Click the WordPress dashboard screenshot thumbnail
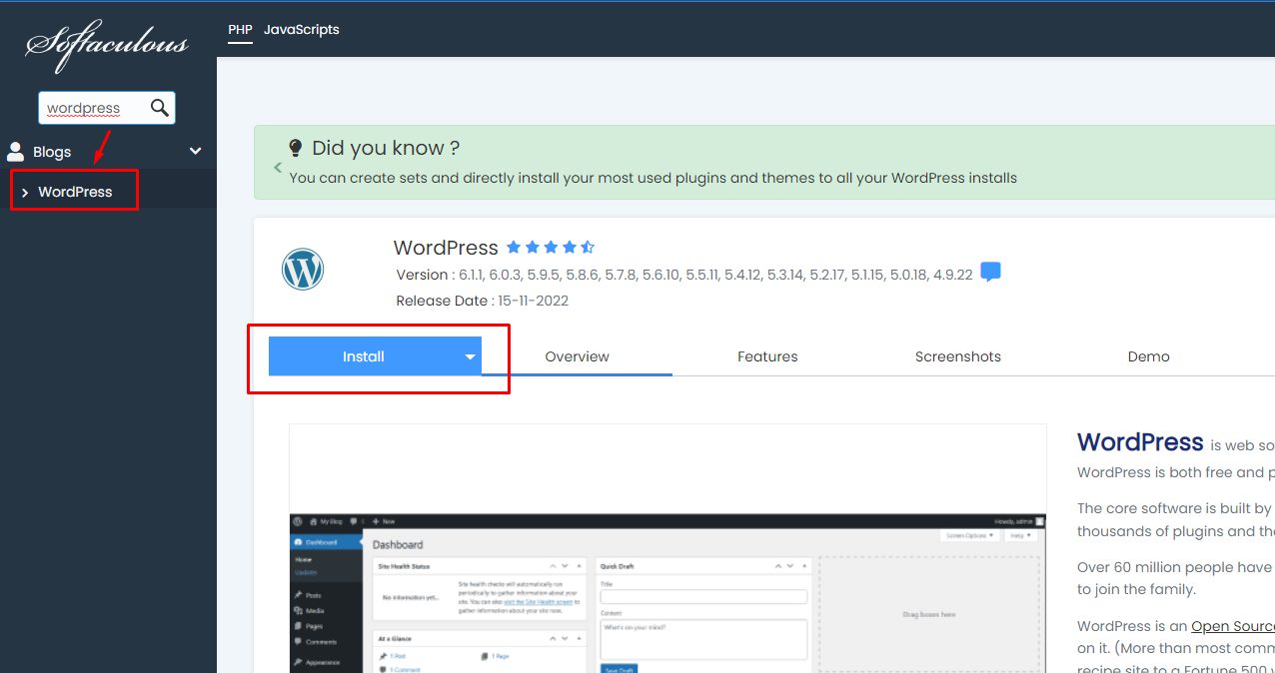This screenshot has height=673, width=1275. (667, 548)
